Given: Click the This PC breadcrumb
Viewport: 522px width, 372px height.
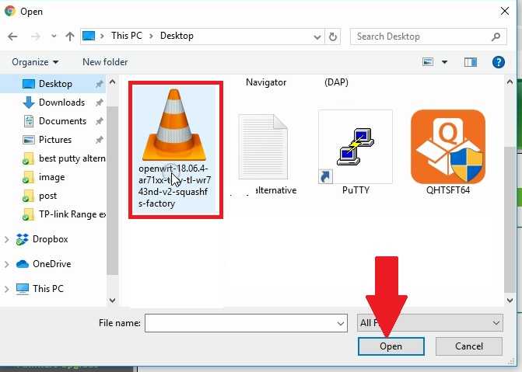Looking at the screenshot, I should [127, 36].
